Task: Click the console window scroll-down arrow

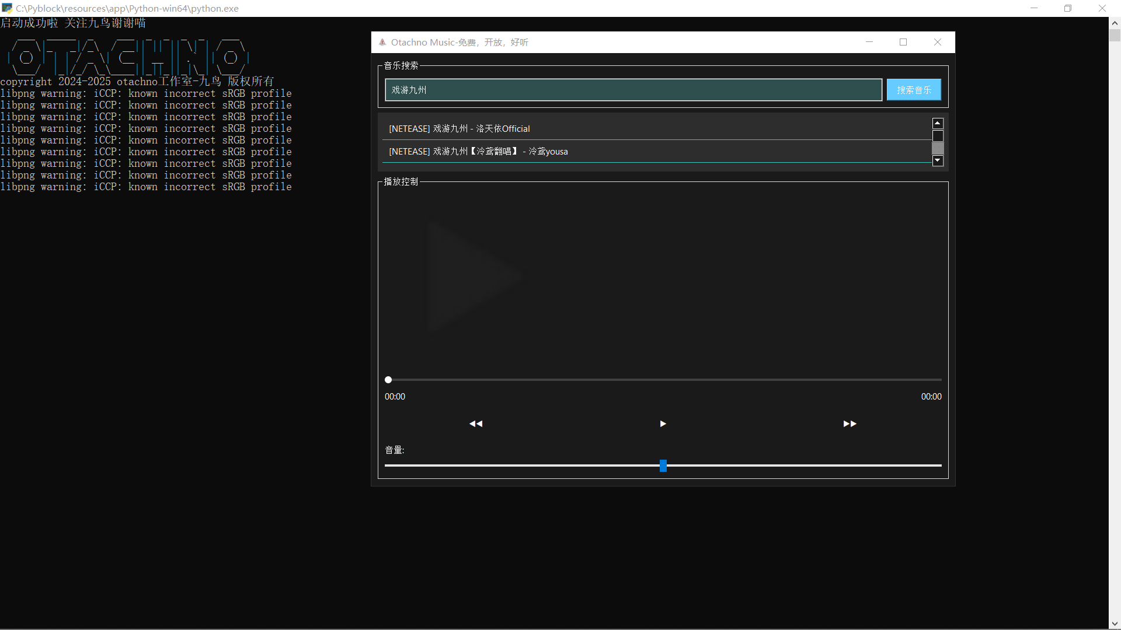Action: pyautogui.click(x=1115, y=624)
